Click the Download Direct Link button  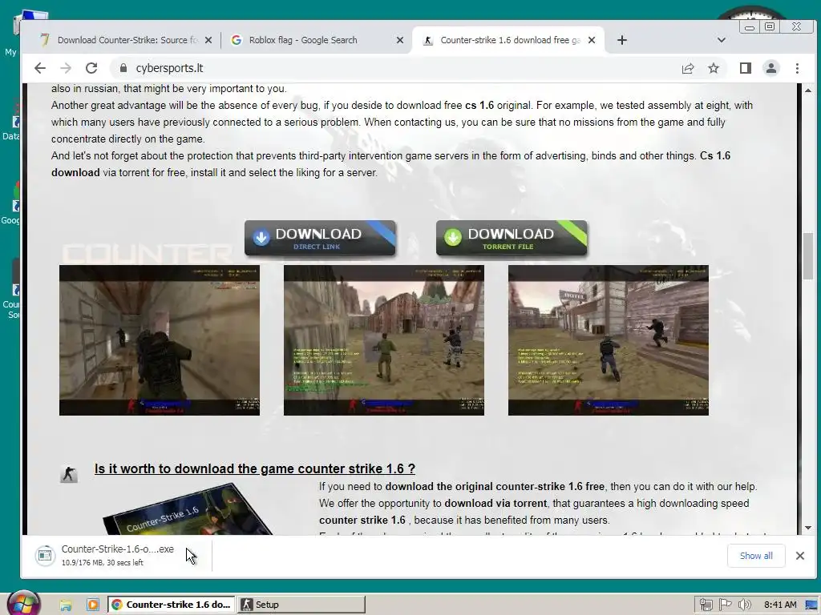click(x=320, y=238)
